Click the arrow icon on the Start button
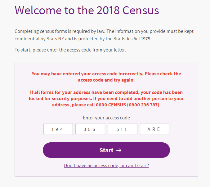 point(119,150)
